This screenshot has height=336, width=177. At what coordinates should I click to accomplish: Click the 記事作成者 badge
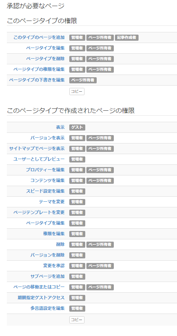coord(127,38)
